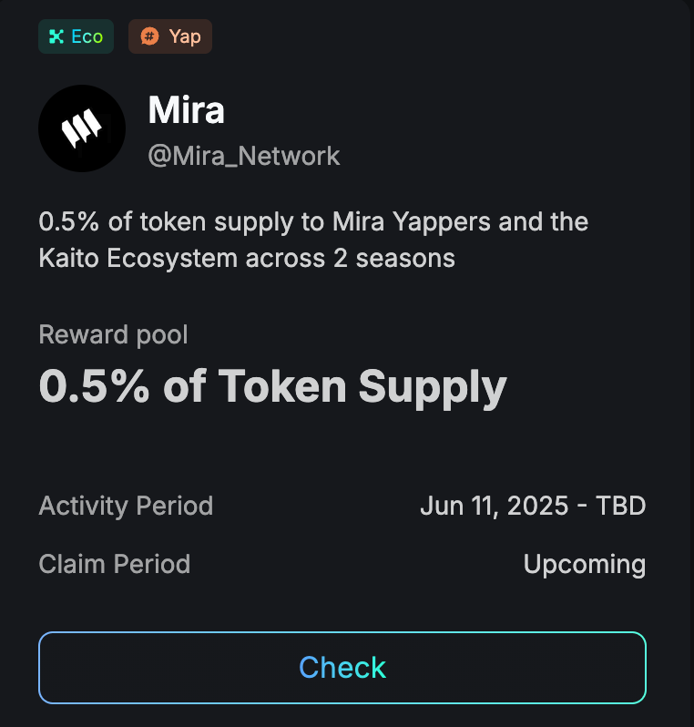Click the Activity Period label

point(126,506)
